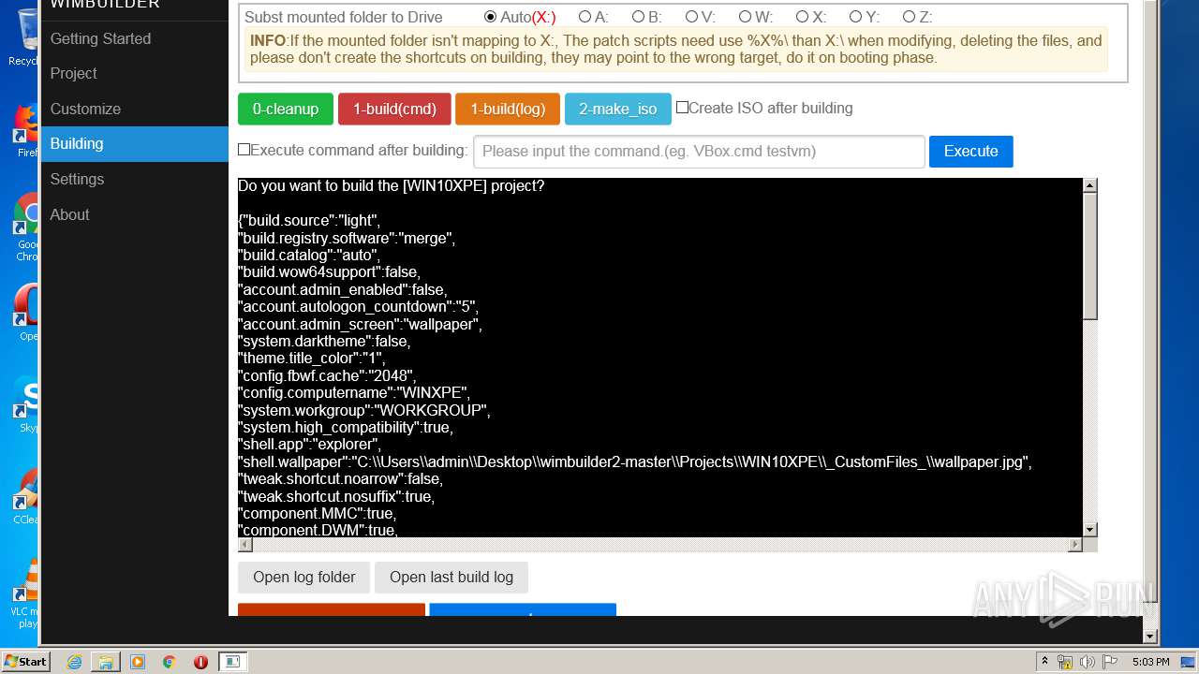Image resolution: width=1199 pixels, height=674 pixels.
Task: Click the "config.computername":"WINXPE" line
Action: point(354,393)
